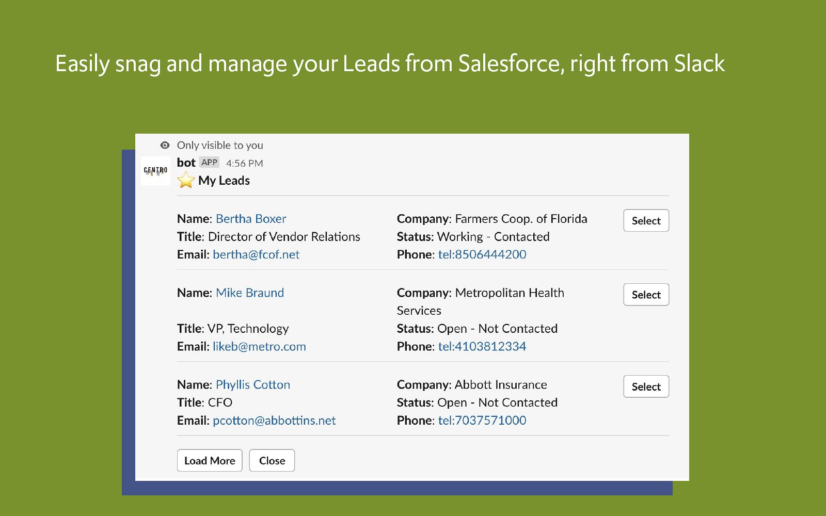Image resolution: width=826 pixels, height=516 pixels.
Task: Load more leads
Action: tap(210, 460)
